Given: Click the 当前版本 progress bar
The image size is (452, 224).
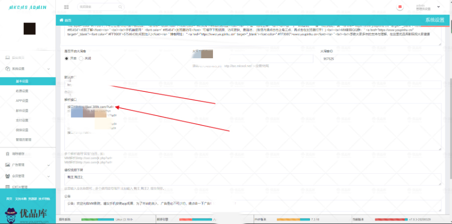Looking at the screenshot, I should coord(391,219).
